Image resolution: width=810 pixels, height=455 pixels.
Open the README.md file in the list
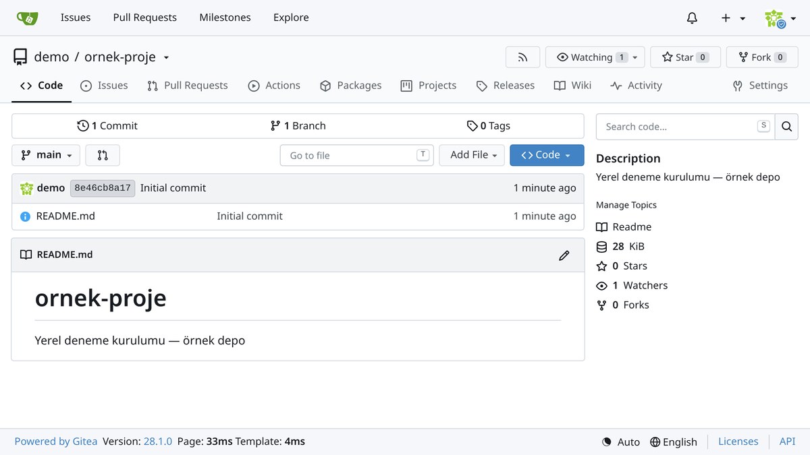point(65,216)
